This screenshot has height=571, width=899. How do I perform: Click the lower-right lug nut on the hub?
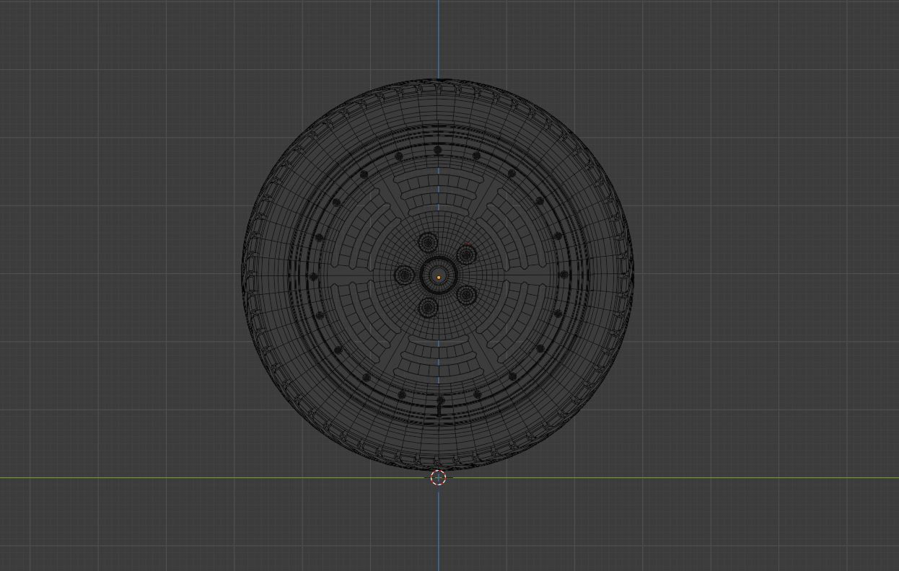pyautogui.click(x=466, y=295)
